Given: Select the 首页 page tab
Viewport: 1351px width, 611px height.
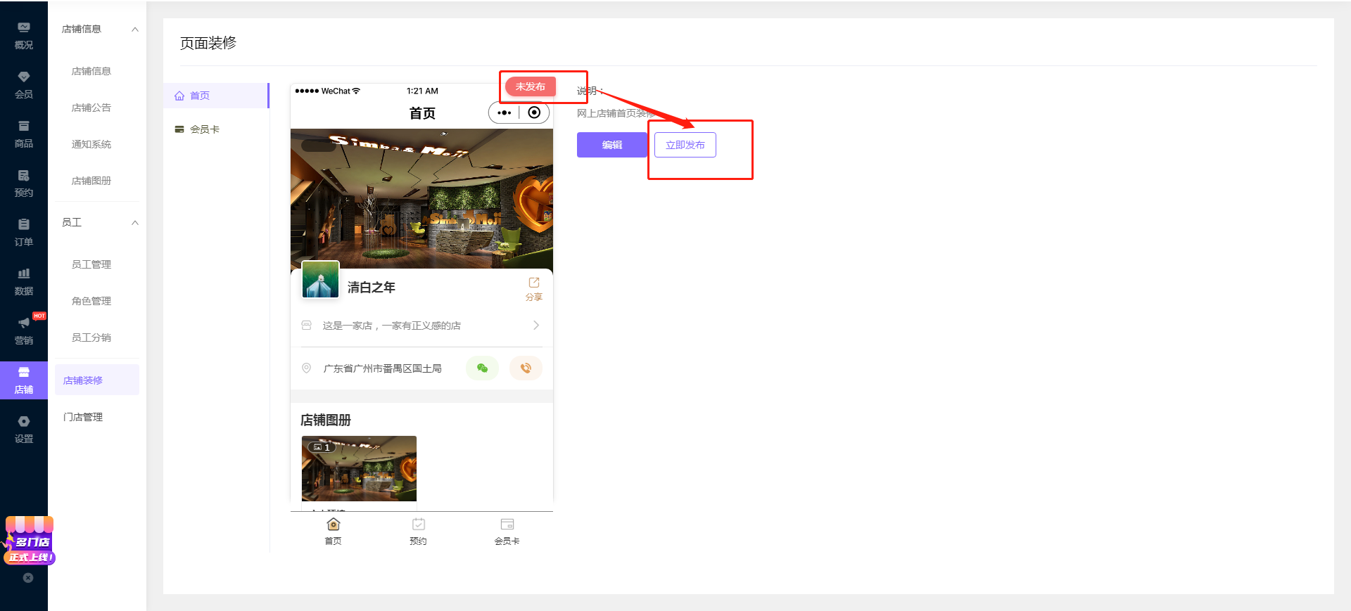Looking at the screenshot, I should tap(216, 96).
